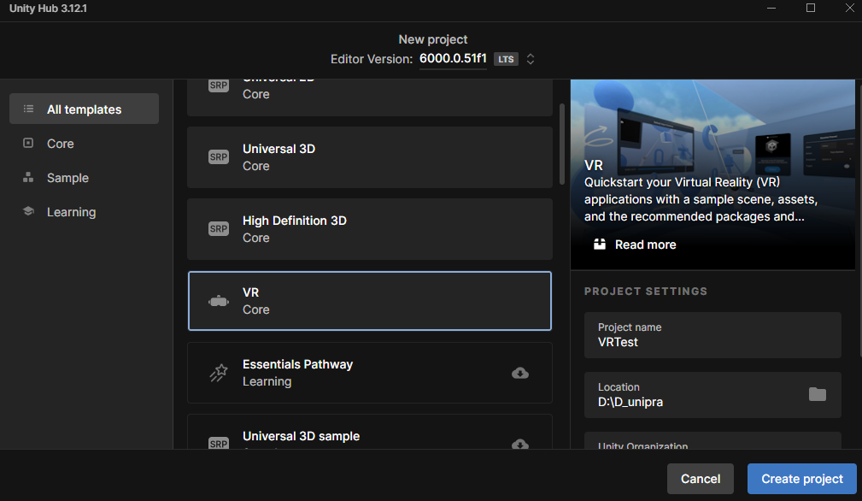Click the Editor Version 6000.0.51f1 value

point(453,58)
